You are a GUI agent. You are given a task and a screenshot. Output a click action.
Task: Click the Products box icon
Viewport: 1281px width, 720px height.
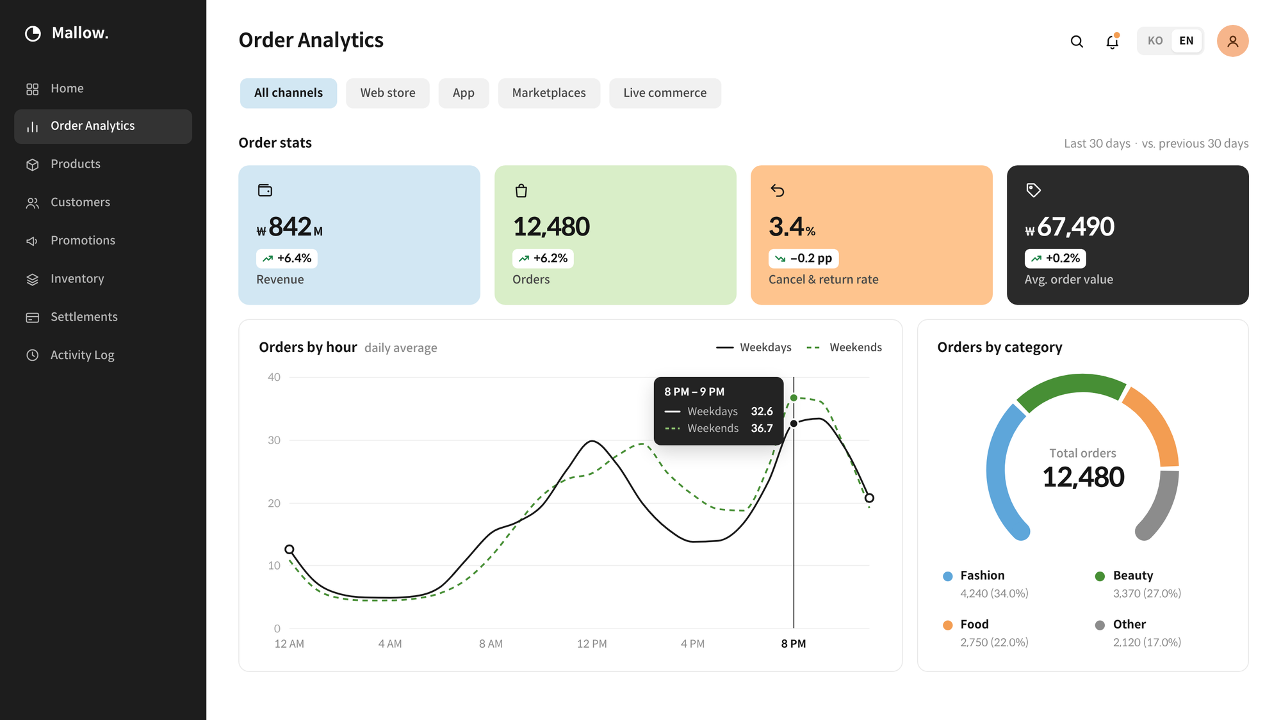click(x=32, y=164)
